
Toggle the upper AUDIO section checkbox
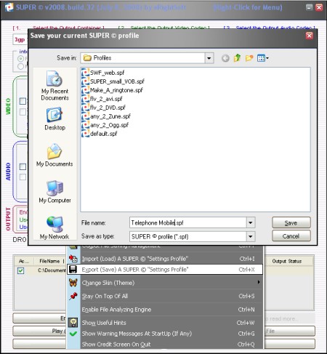(x=23, y=166)
